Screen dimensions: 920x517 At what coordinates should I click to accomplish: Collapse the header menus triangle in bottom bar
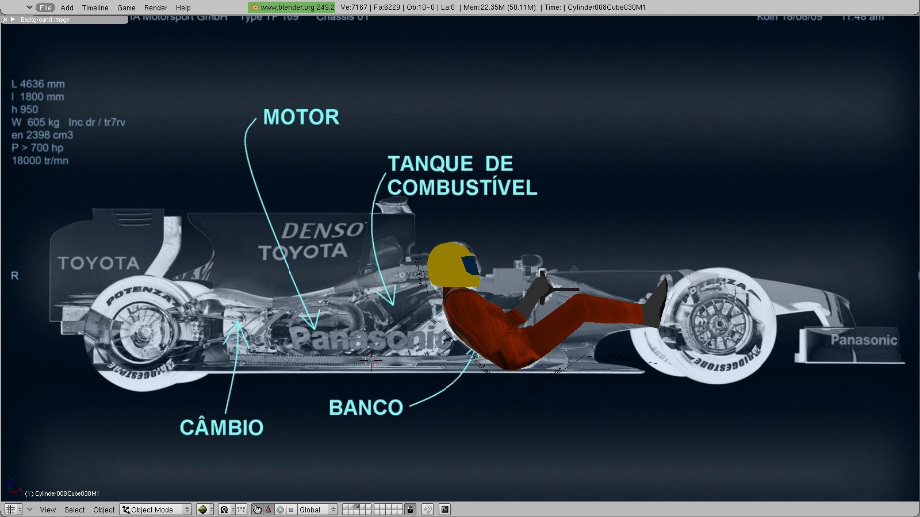pyautogui.click(x=30, y=510)
